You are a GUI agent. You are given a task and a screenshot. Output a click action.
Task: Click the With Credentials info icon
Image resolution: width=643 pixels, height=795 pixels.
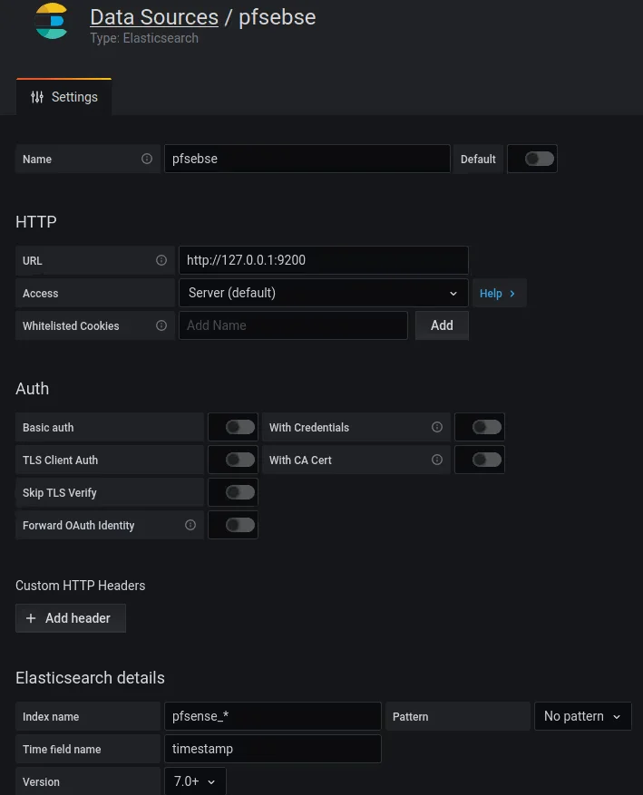click(437, 427)
